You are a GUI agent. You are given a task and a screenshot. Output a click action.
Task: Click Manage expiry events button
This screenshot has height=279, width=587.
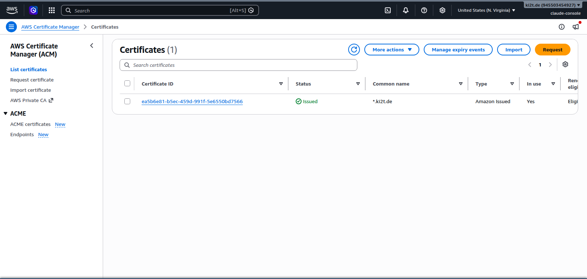458,50
